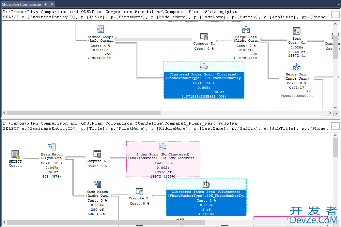
Task: Select Compute Scalar icon beside Index Scan NonClustered
Action: (x=97, y=154)
